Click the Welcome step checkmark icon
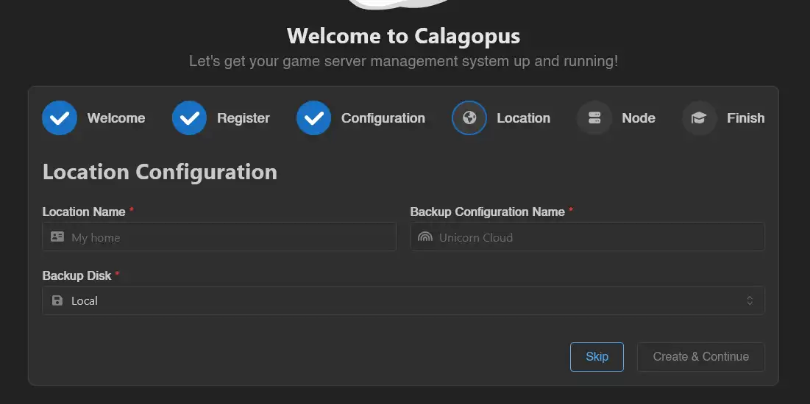This screenshot has height=404, width=810. pyautogui.click(x=60, y=118)
